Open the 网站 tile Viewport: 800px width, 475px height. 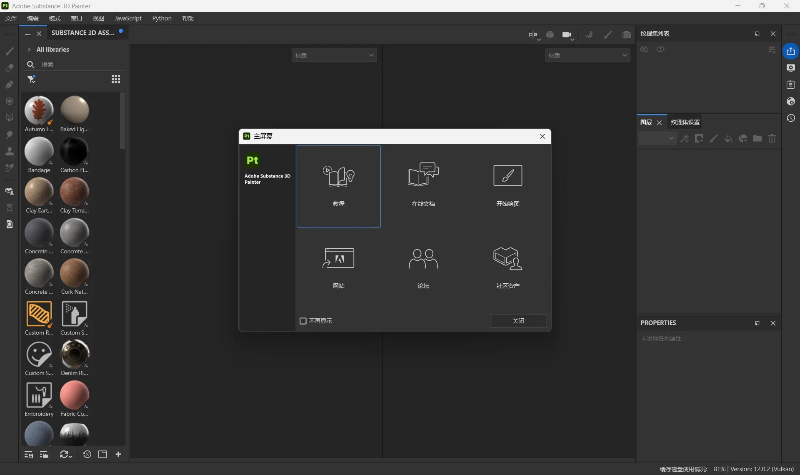click(x=339, y=268)
